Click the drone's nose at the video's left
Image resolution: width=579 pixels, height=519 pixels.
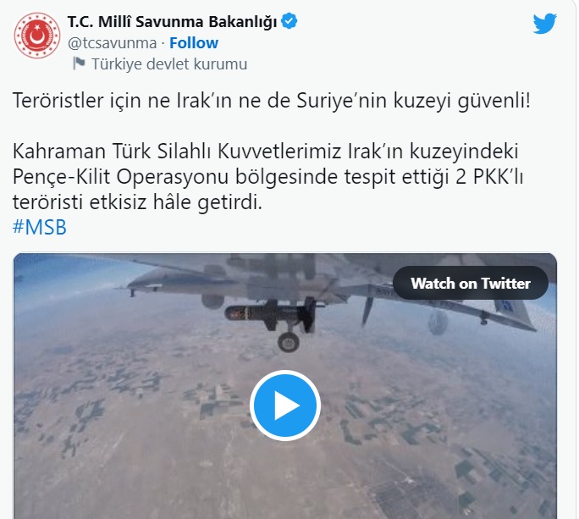point(141,281)
